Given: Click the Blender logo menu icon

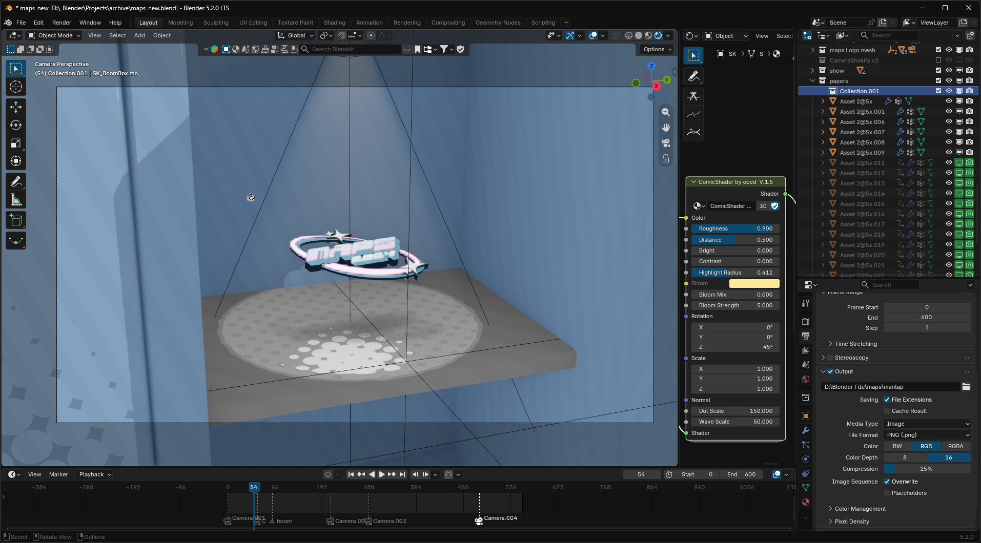Looking at the screenshot, I should [x=8, y=23].
